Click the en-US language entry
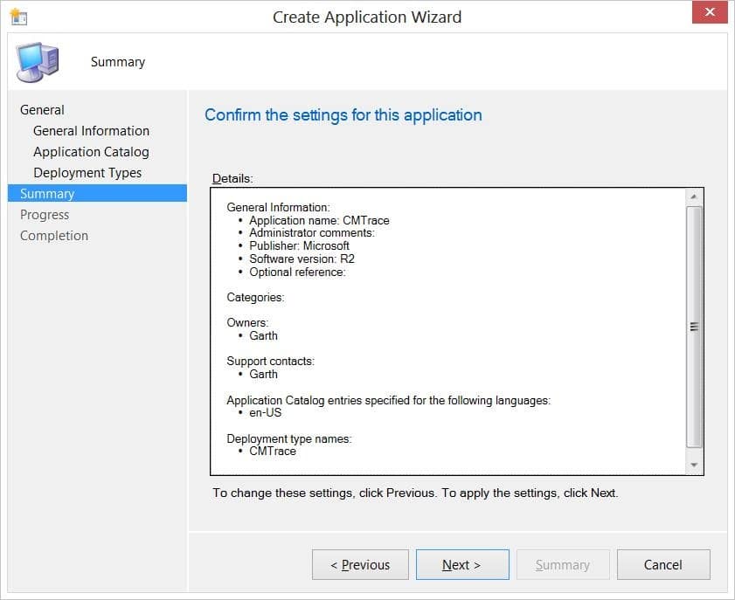 265,413
